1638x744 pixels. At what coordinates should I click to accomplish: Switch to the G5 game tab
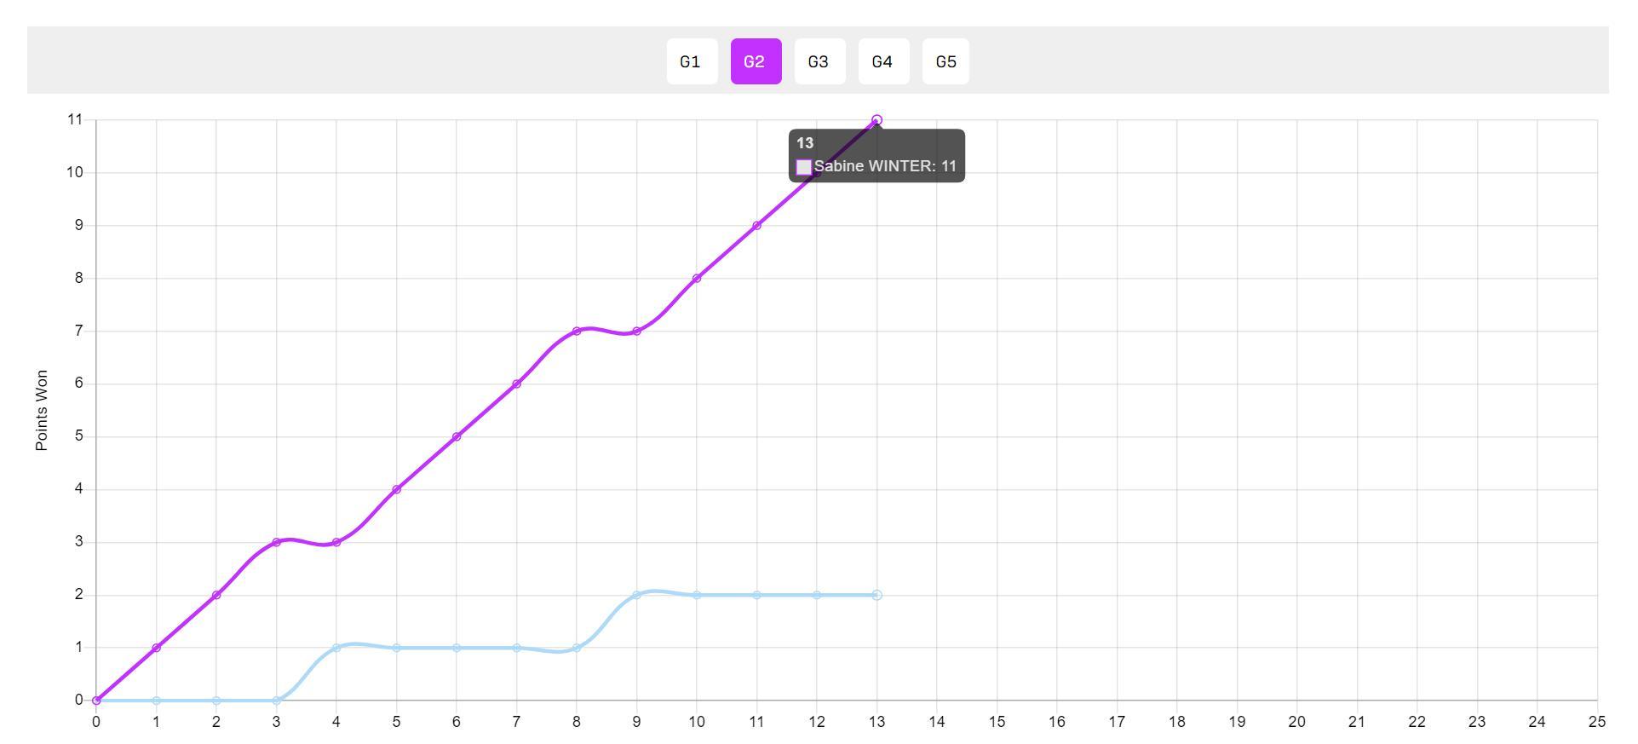coord(946,61)
